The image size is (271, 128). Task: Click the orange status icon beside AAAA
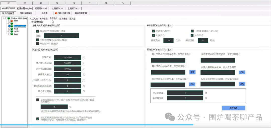point(12,21)
